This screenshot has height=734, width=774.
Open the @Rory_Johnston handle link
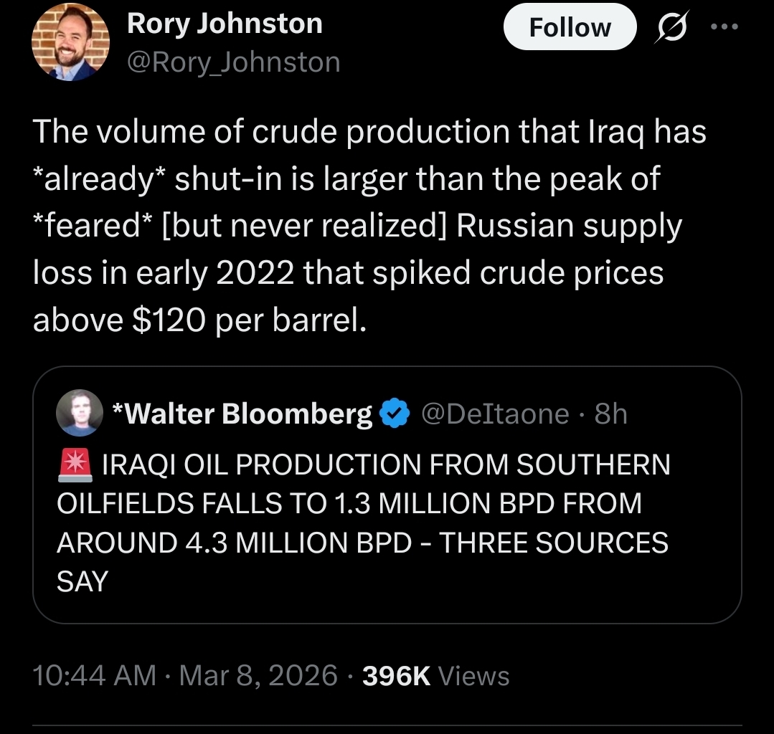tap(233, 63)
